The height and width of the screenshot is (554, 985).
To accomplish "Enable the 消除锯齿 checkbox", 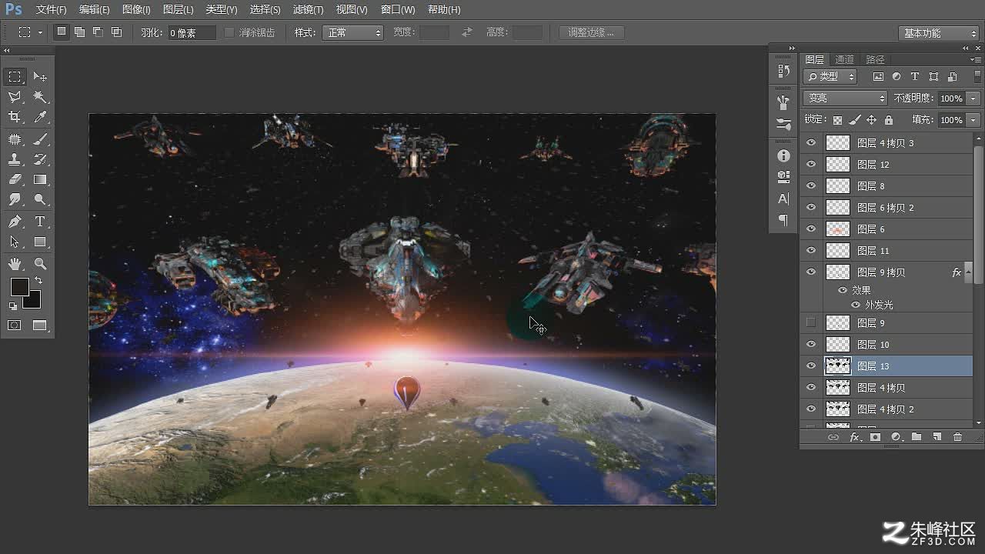I will (x=229, y=32).
